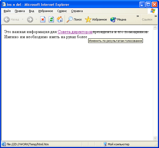Open the Поиск search magnifier button
Viewport: 159px width, 148px height.
74,19
